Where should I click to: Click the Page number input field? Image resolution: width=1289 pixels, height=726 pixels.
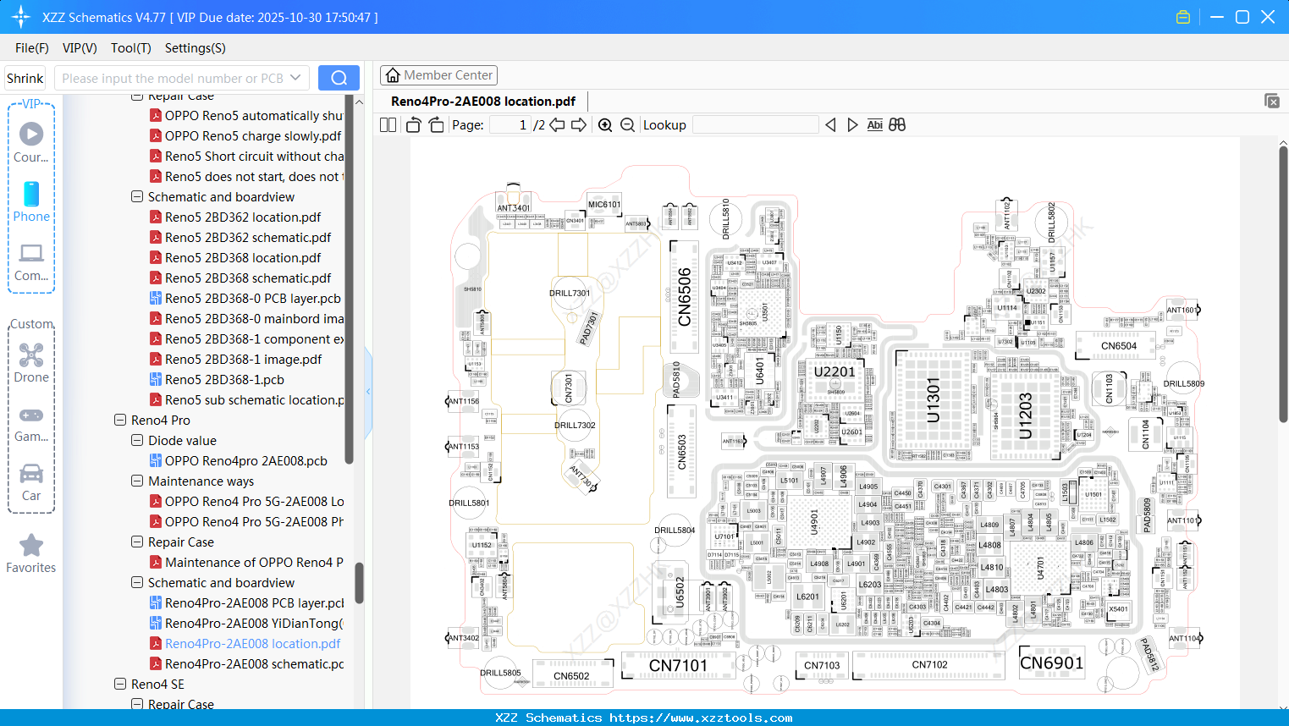coord(509,124)
